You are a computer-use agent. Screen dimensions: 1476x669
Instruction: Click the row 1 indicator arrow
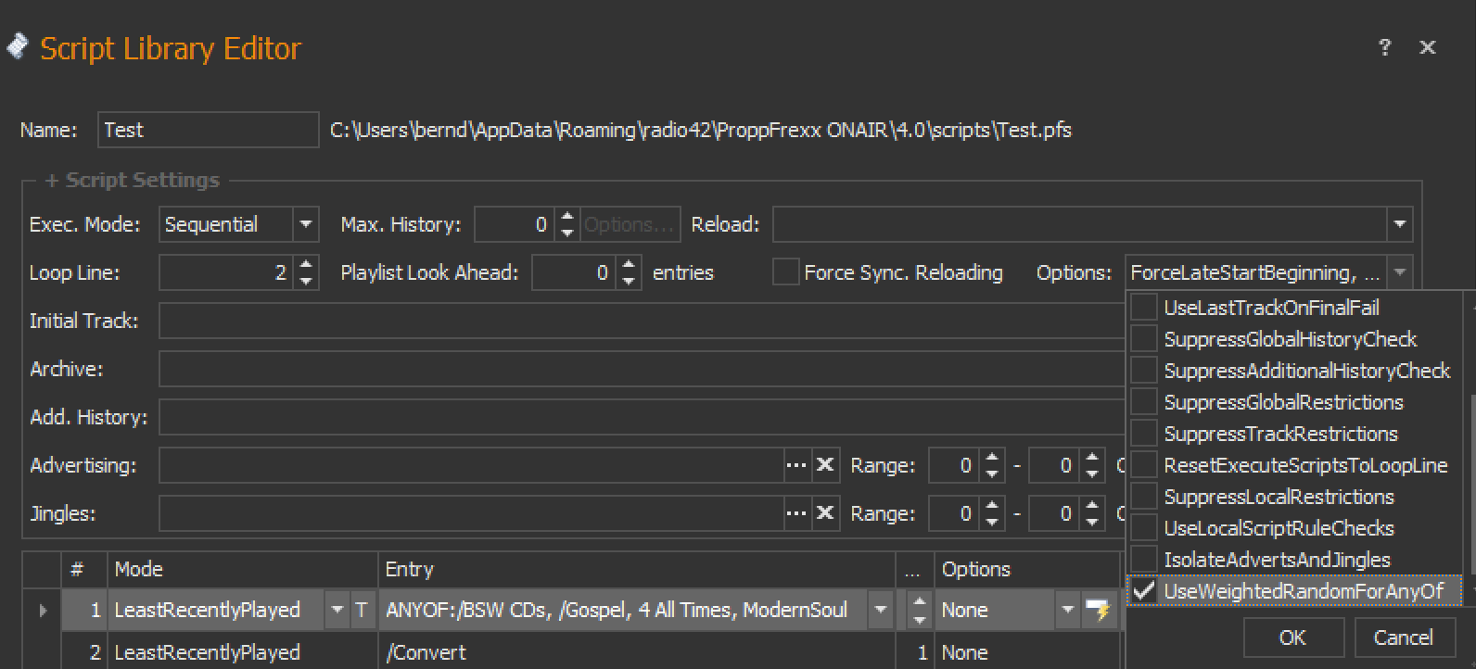point(43,610)
